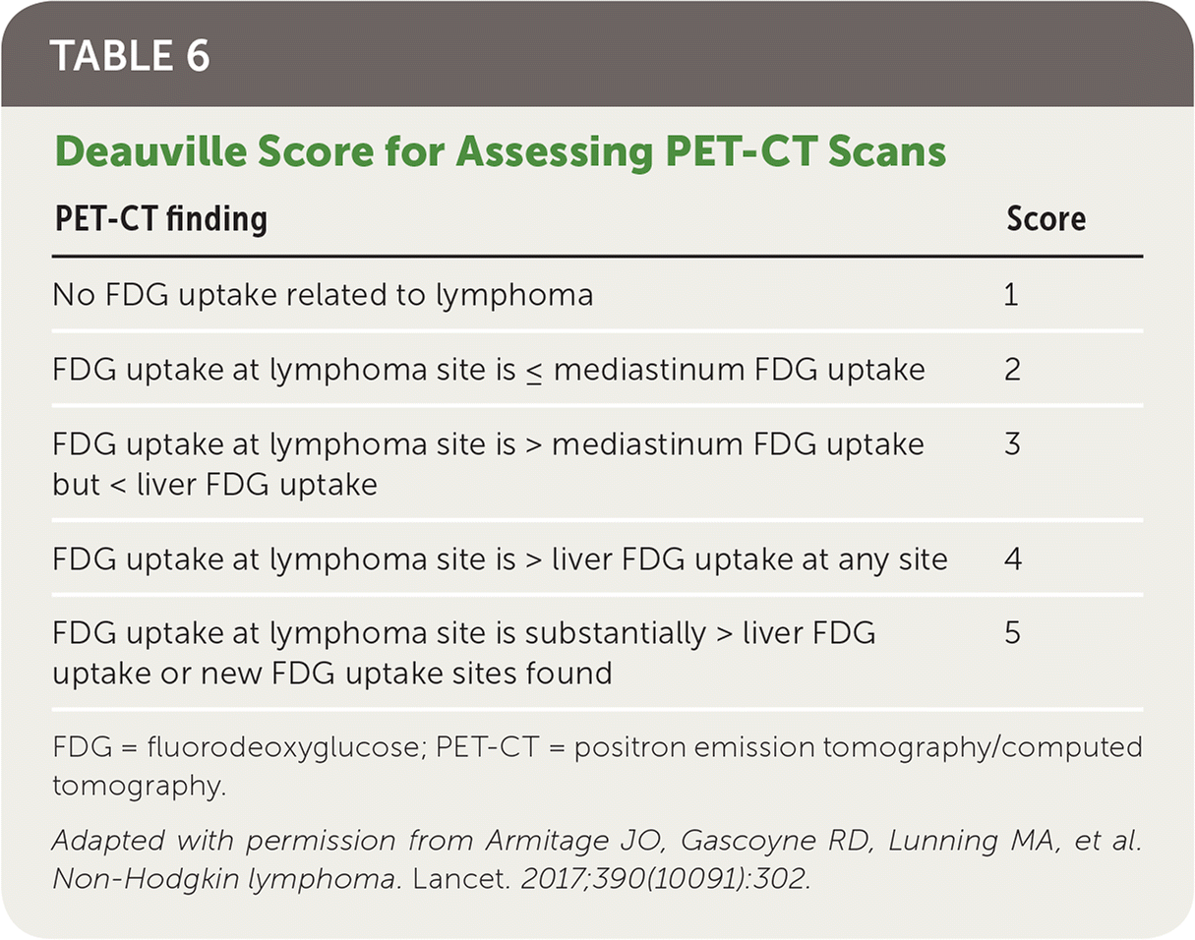Viewport: 1195px width, 940px height.
Task: Select the PET-CT finding column header
Action: (159, 218)
